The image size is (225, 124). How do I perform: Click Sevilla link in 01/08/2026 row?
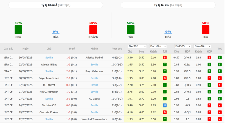[94, 92]
